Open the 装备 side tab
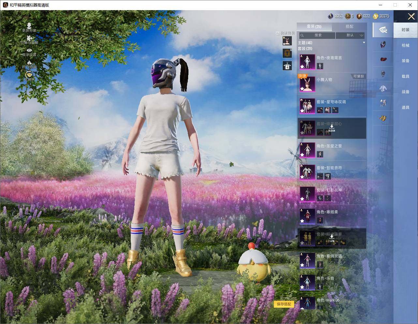Image resolution: width=418 pixels, height=324 pixels. point(406,61)
